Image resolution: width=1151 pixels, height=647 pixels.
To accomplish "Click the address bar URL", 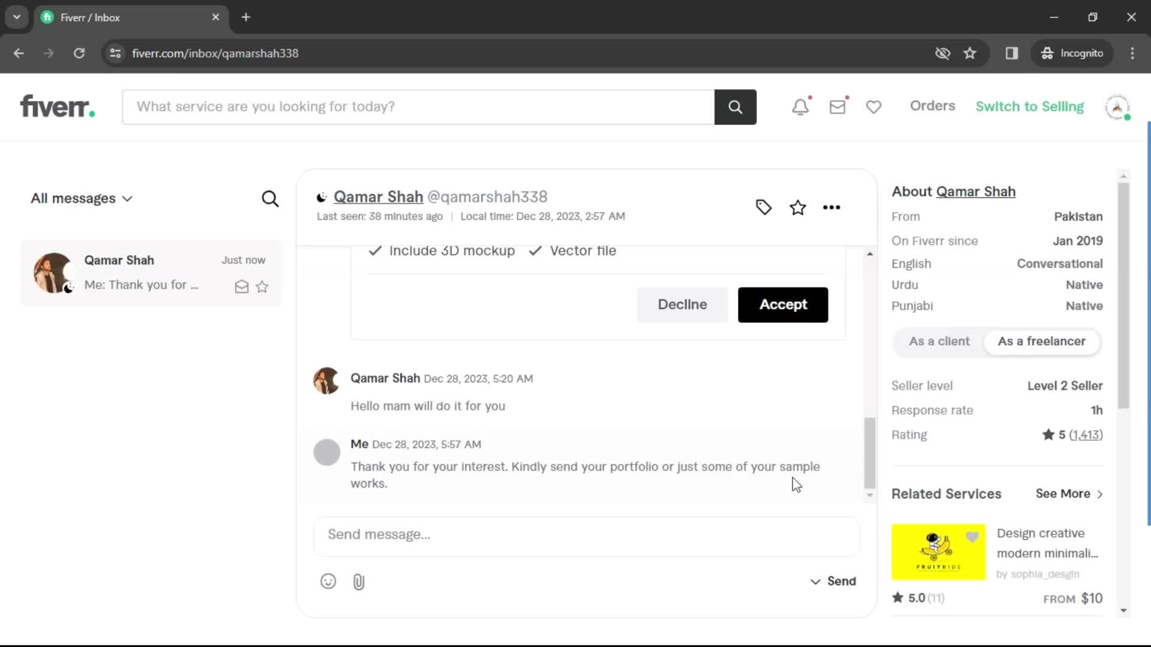I will (215, 53).
